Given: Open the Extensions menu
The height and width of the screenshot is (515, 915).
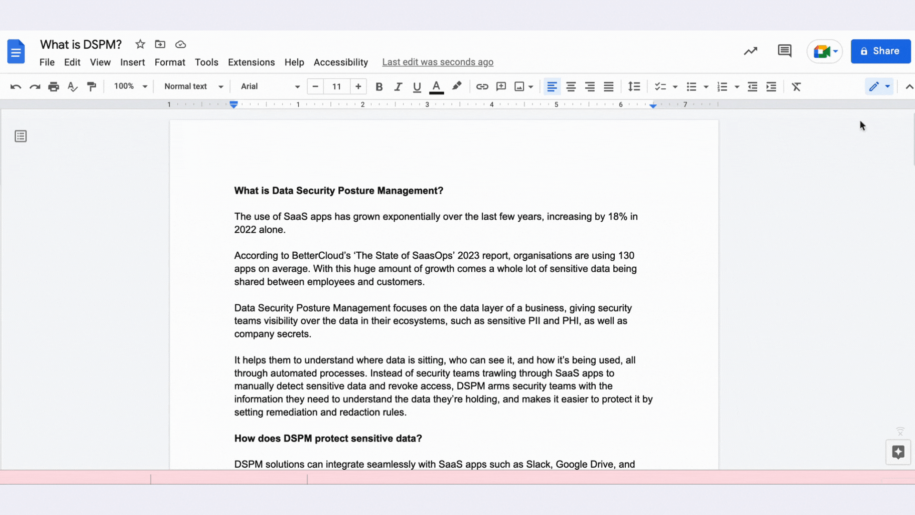Looking at the screenshot, I should (251, 62).
